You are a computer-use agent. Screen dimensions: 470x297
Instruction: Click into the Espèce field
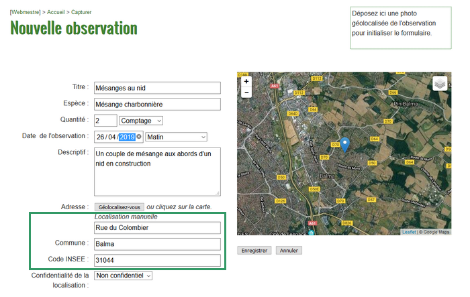pyautogui.click(x=157, y=104)
